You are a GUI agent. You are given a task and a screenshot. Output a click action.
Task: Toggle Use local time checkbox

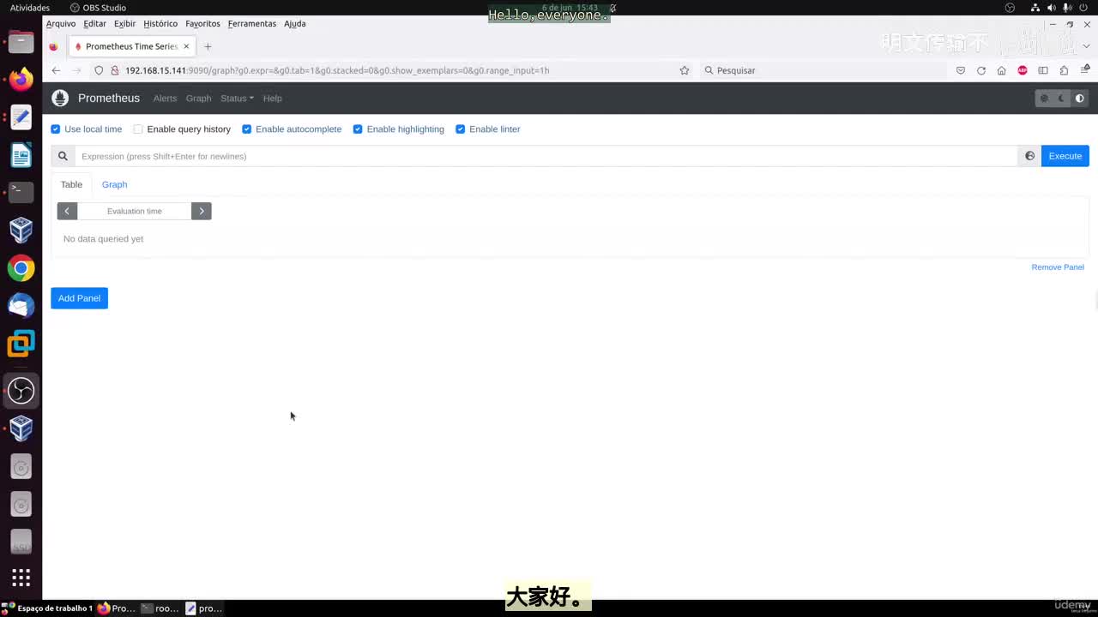coord(56,129)
